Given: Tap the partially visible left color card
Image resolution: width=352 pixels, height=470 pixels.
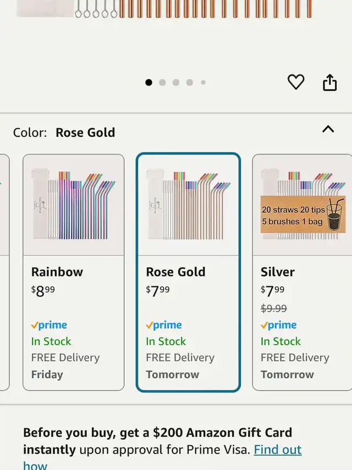Looking at the screenshot, I should [4, 272].
